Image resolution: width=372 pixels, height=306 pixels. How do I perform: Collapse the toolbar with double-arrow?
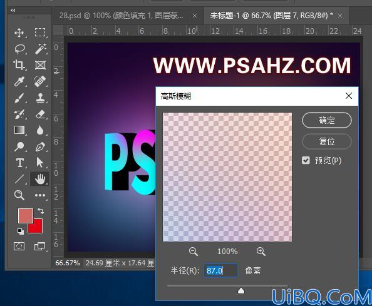tap(13, 11)
